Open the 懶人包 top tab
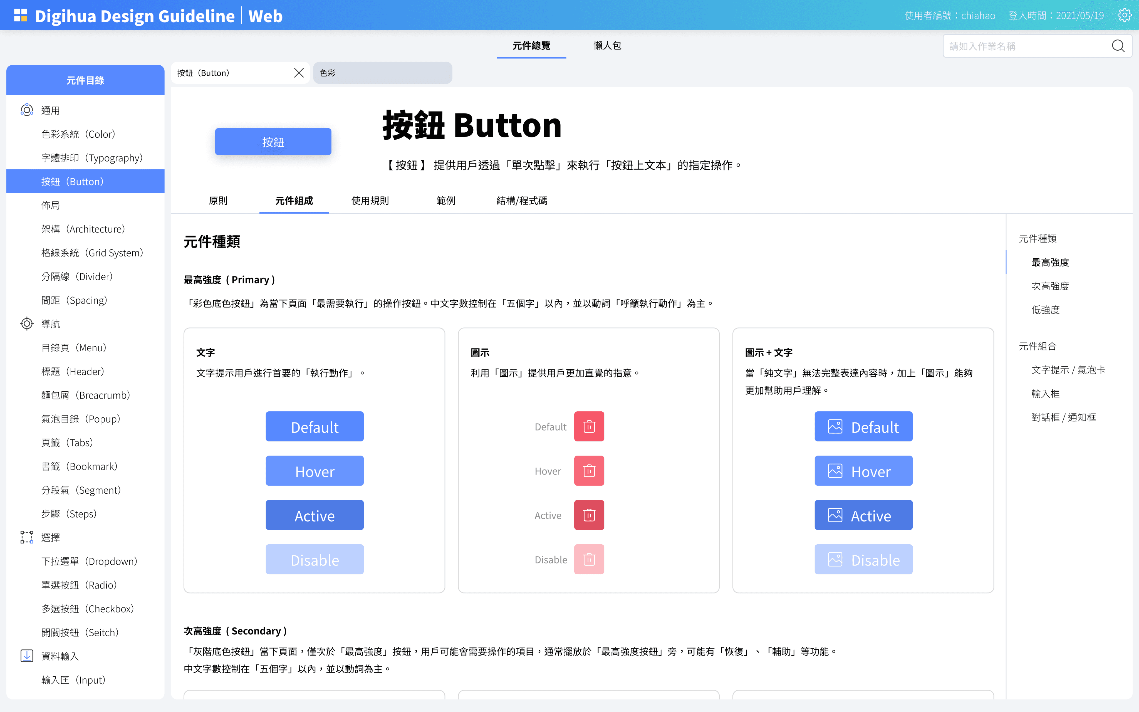Image resolution: width=1139 pixels, height=712 pixels. (x=607, y=46)
